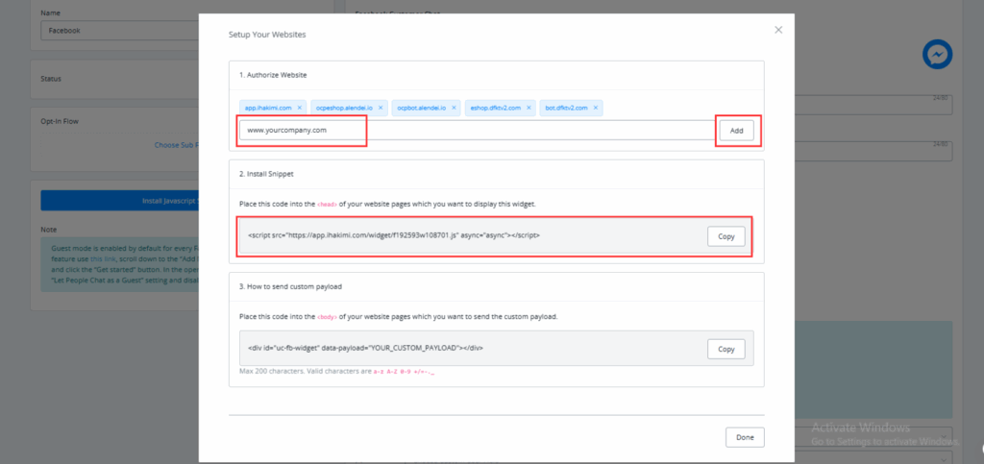Close the Setup Your Websites dialog
This screenshot has width=984, height=464.
point(778,30)
